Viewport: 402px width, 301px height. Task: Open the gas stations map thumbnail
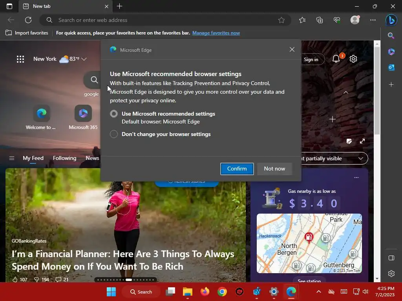[309, 243]
